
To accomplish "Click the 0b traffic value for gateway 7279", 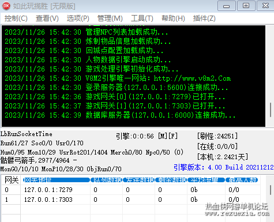I will tap(194, 190).
